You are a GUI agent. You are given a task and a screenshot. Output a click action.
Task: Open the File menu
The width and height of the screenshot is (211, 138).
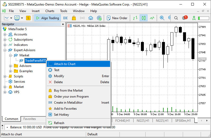tap(11, 11)
